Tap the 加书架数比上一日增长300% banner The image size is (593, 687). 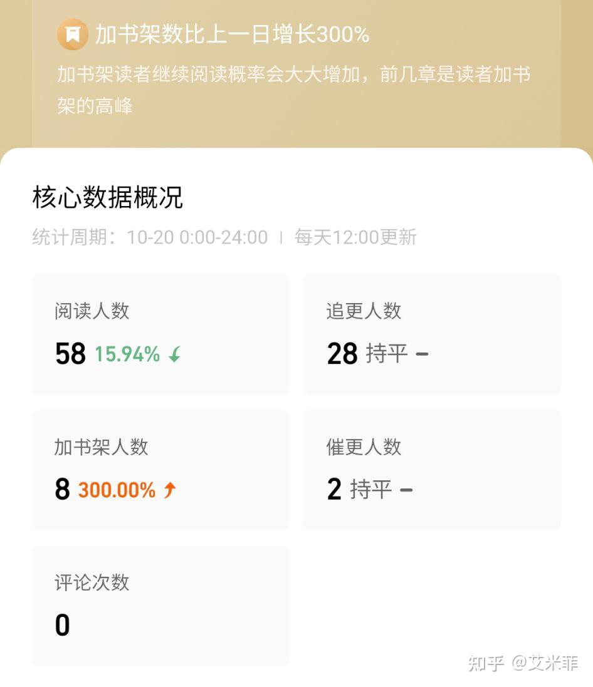point(232,34)
